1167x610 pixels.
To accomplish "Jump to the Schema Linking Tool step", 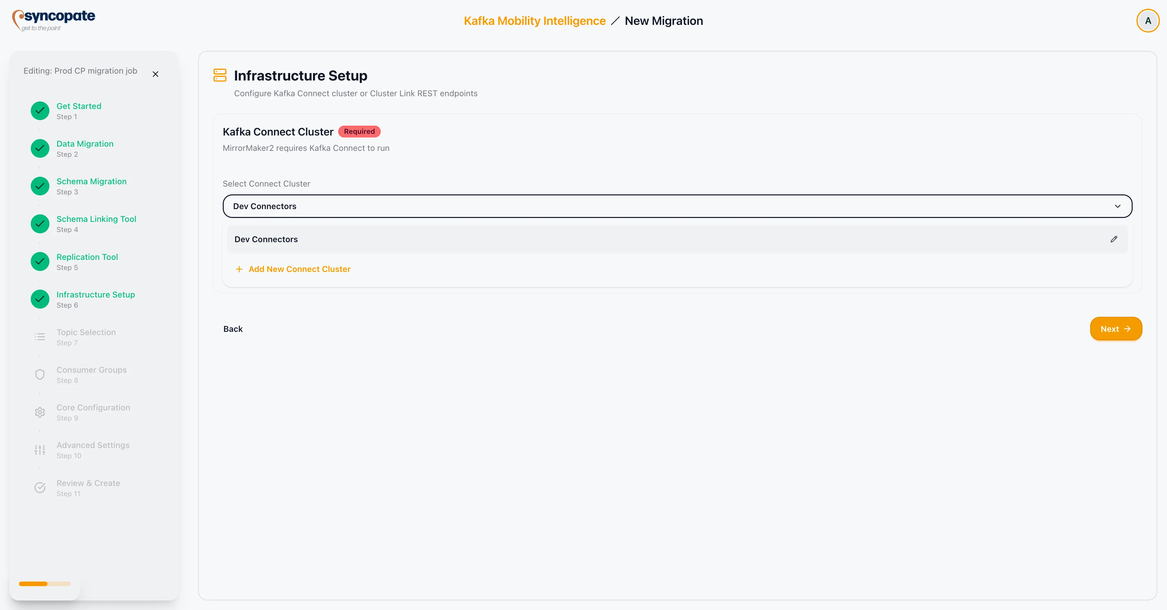I will [96, 219].
